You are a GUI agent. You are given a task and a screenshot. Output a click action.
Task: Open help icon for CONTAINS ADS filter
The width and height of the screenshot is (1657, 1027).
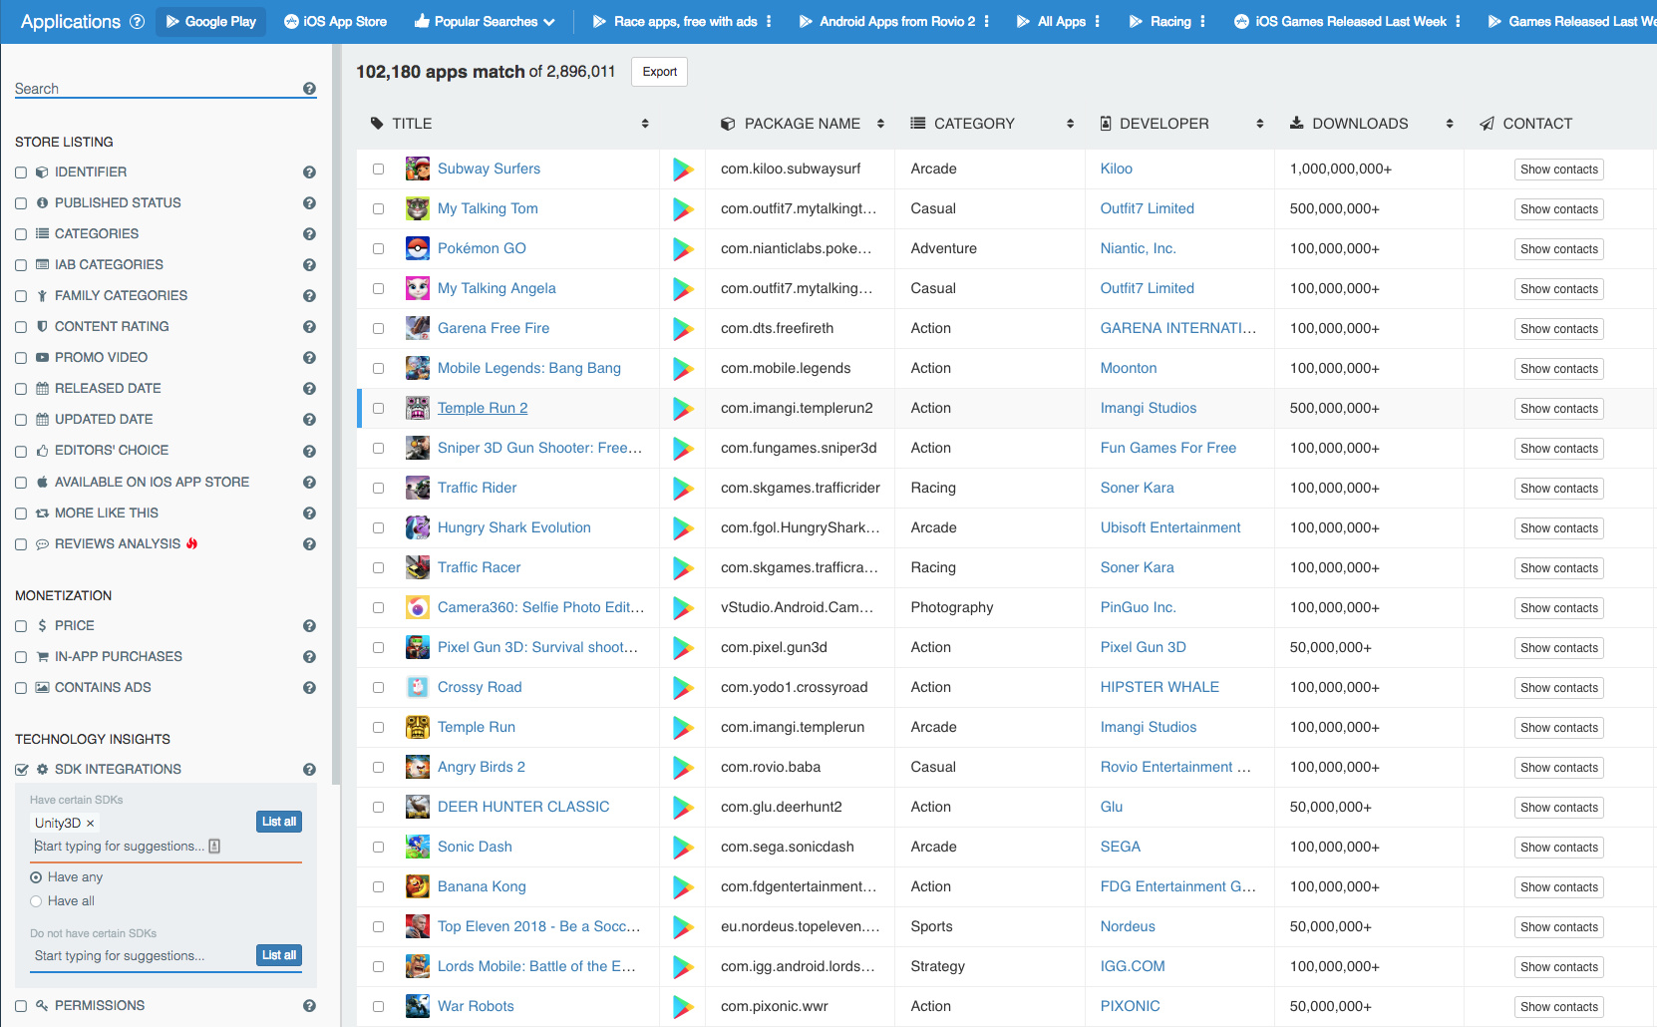[x=309, y=688]
